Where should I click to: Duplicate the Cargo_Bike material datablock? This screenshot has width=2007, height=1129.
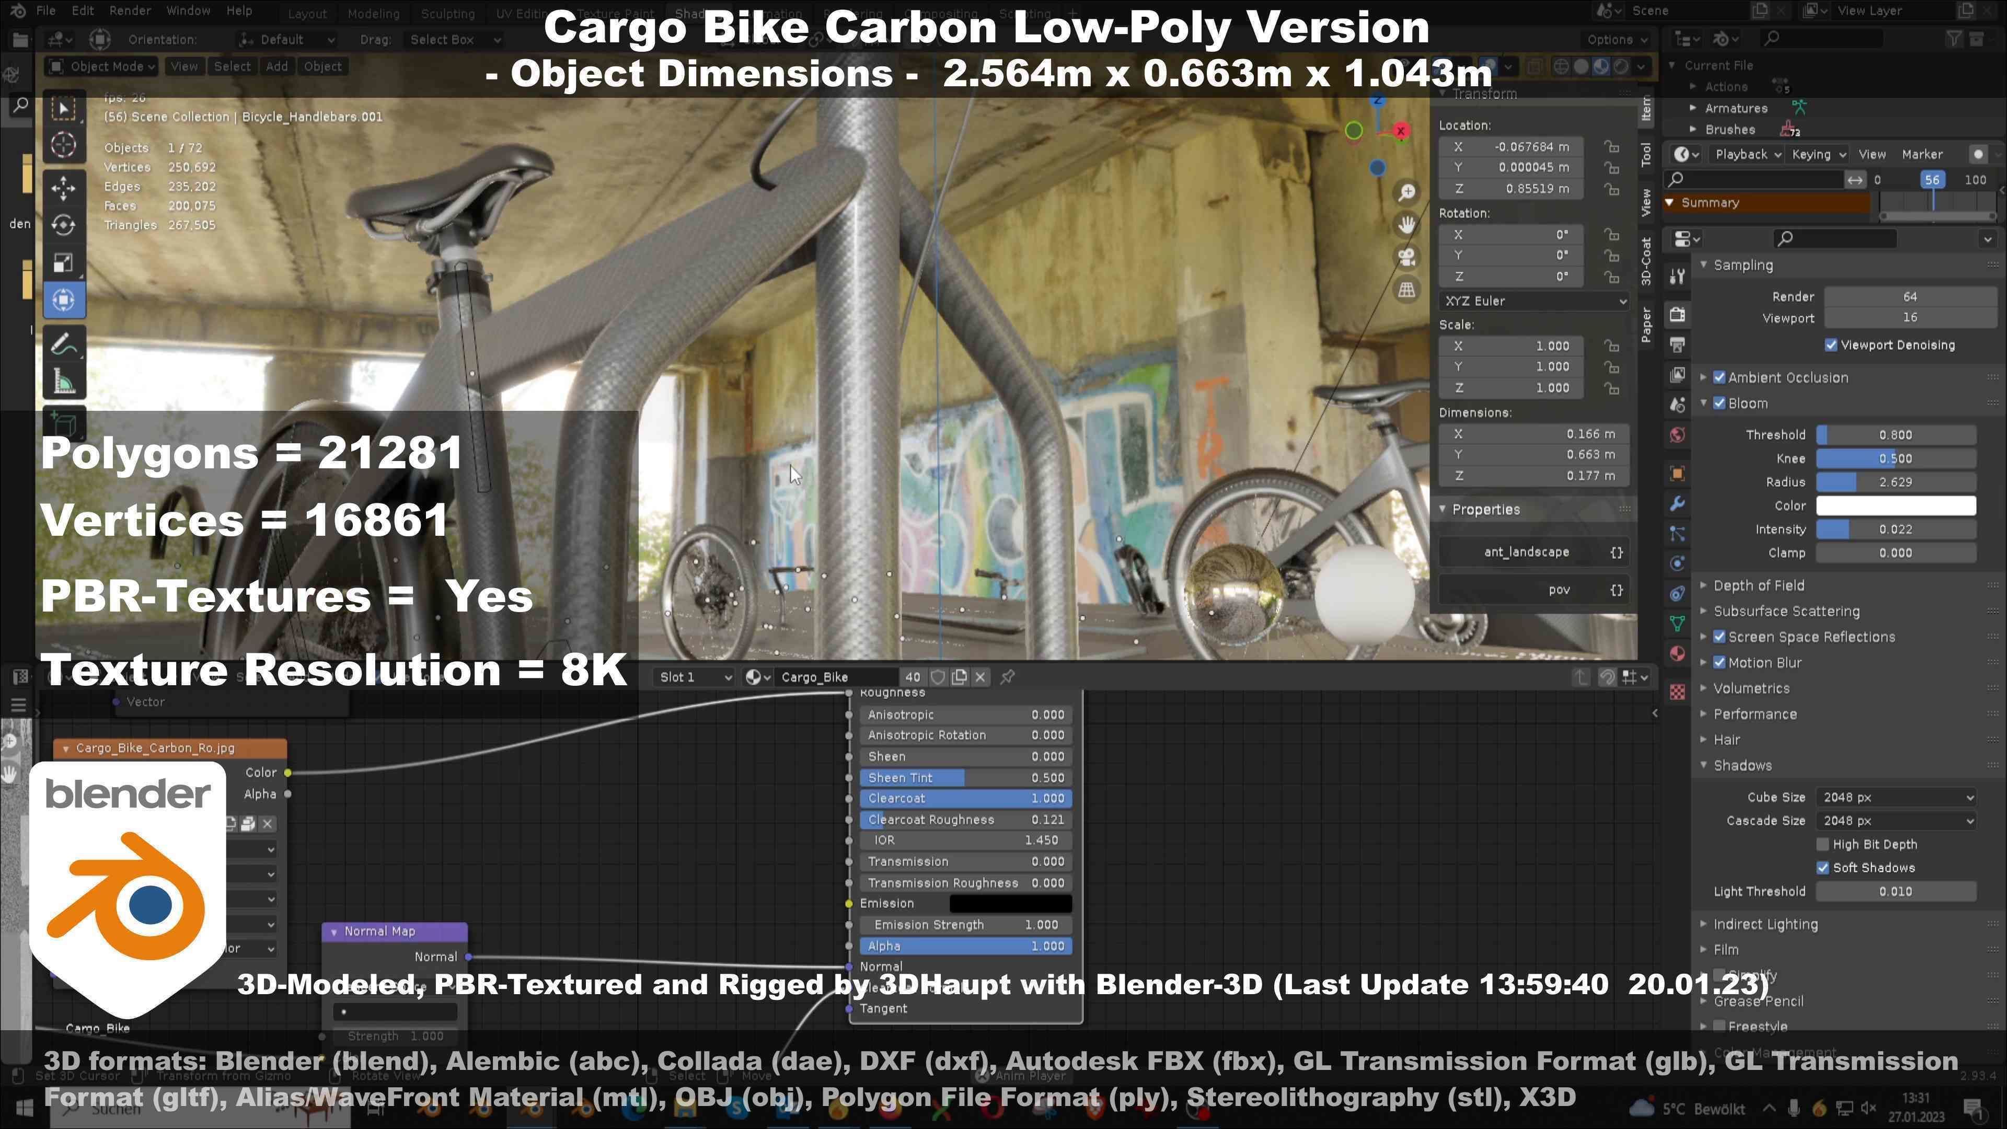tap(959, 677)
